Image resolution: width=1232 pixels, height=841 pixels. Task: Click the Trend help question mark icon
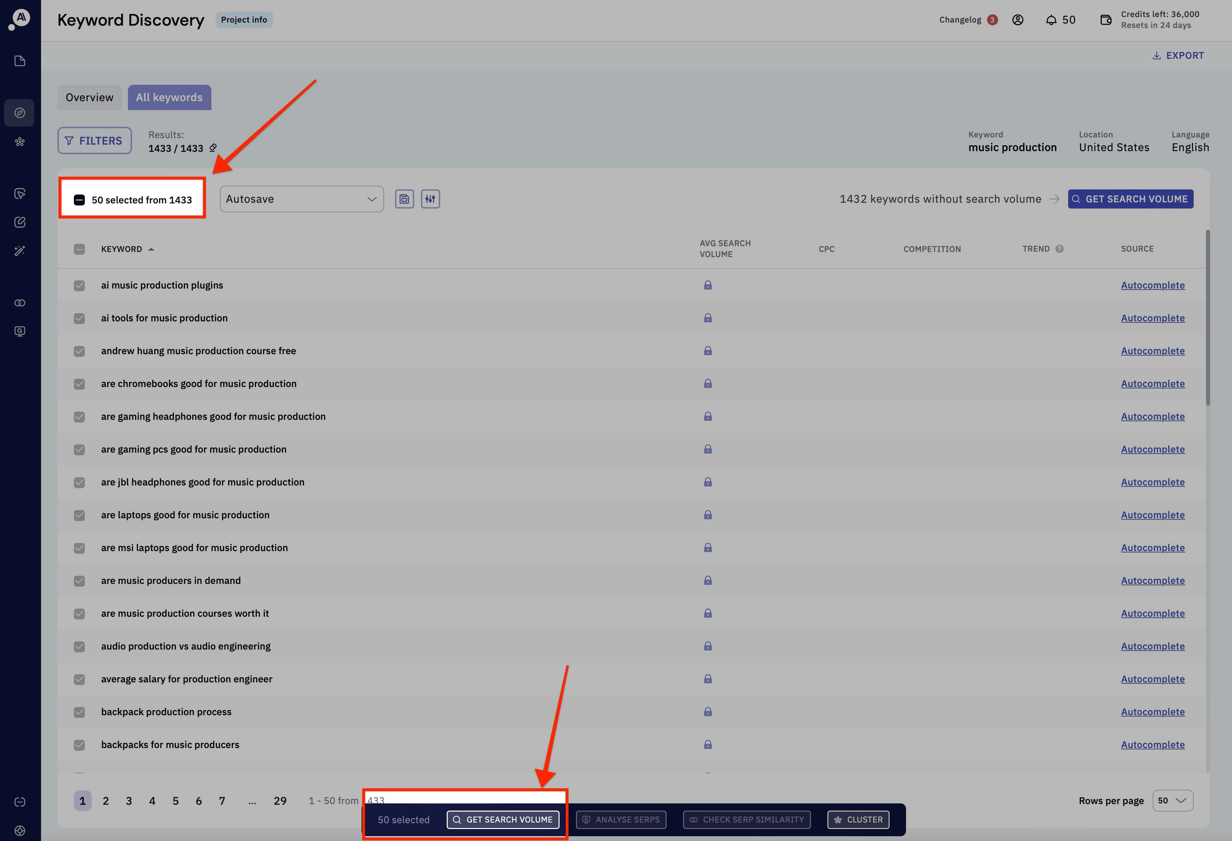tap(1059, 249)
